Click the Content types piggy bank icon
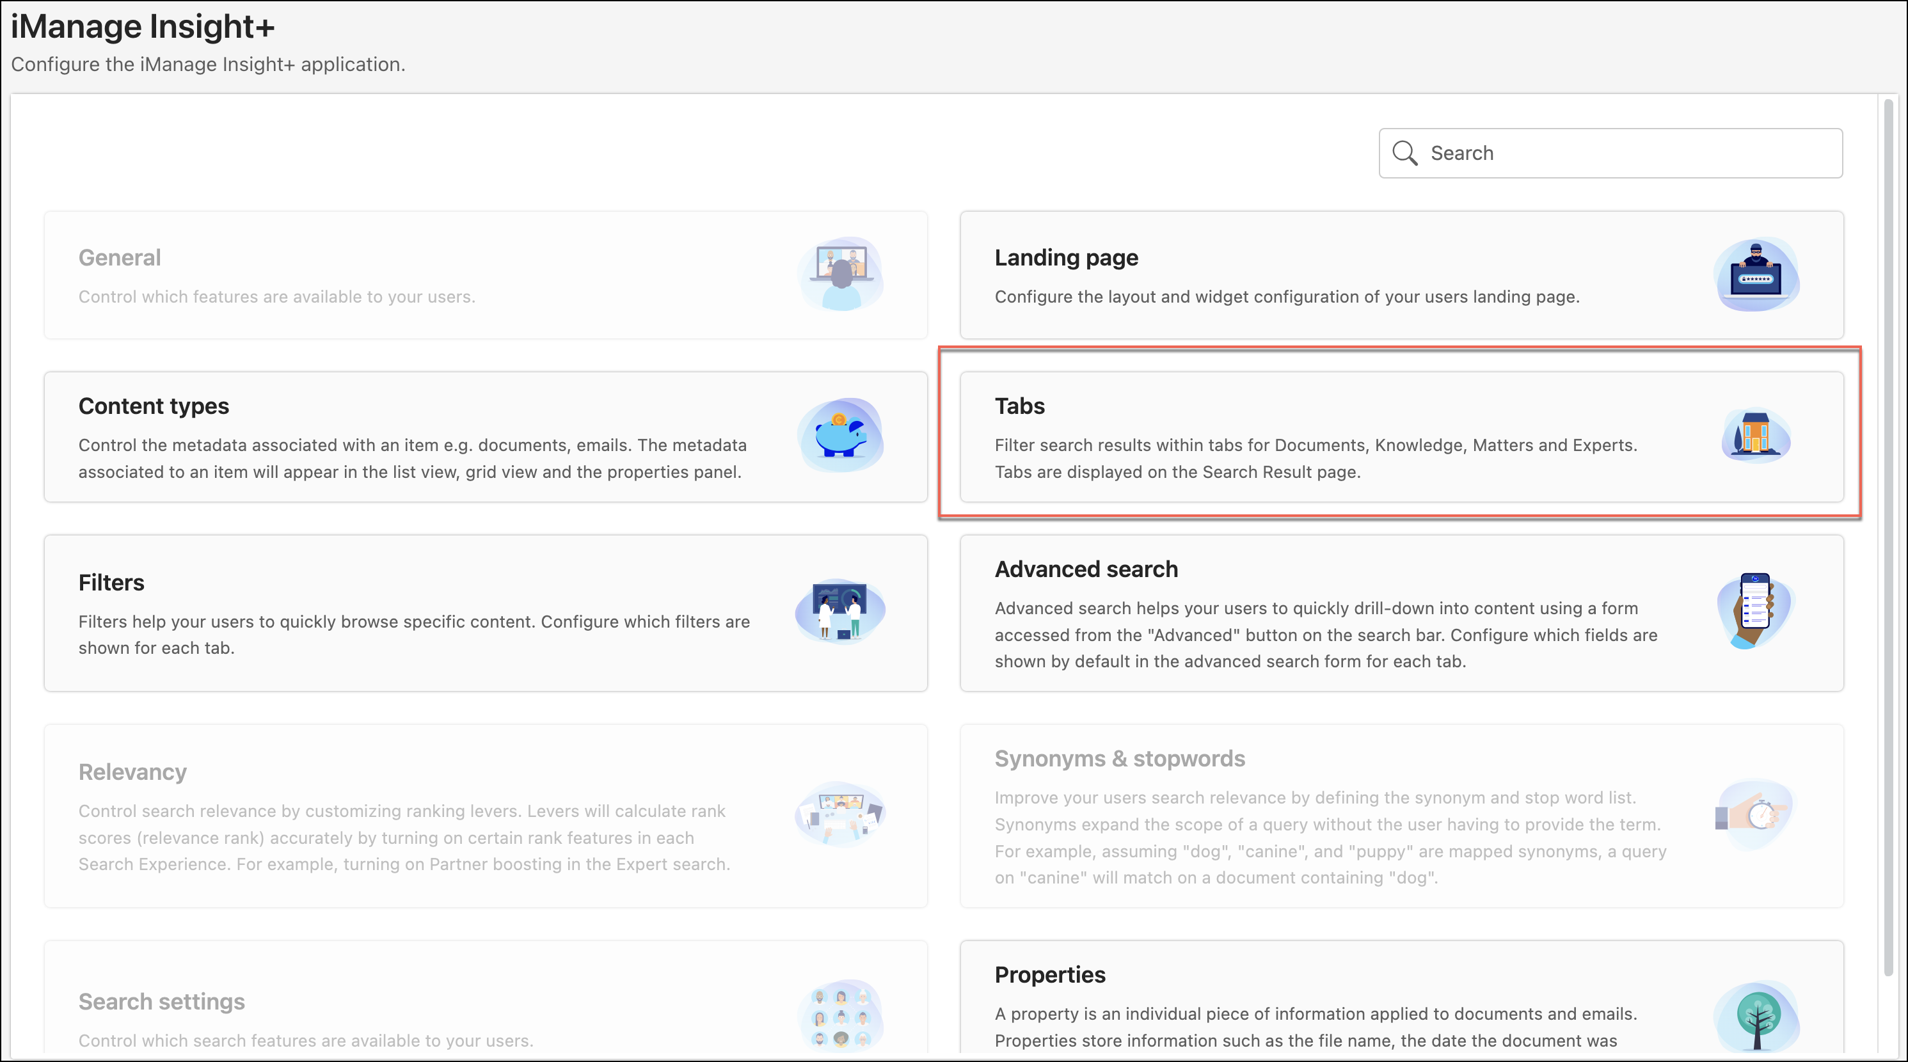The height and width of the screenshot is (1062, 1908). click(x=841, y=436)
